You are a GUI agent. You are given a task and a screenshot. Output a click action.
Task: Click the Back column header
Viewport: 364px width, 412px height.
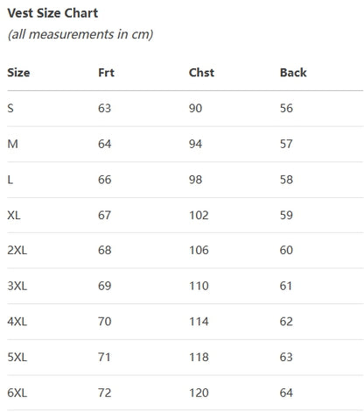click(x=293, y=73)
